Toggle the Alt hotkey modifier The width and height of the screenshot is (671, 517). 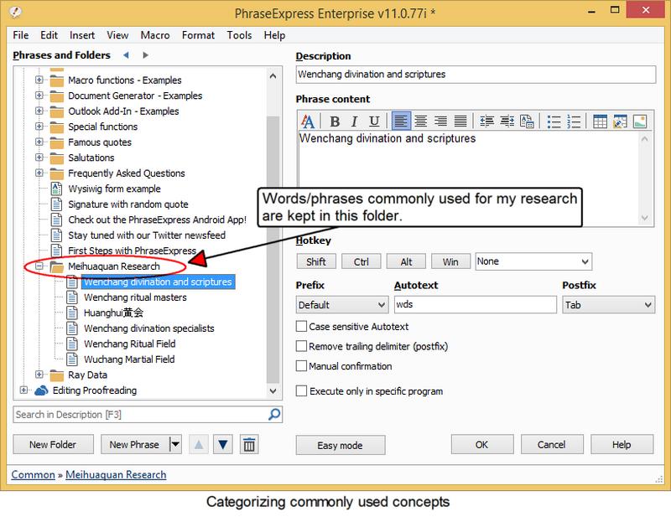[x=406, y=261]
